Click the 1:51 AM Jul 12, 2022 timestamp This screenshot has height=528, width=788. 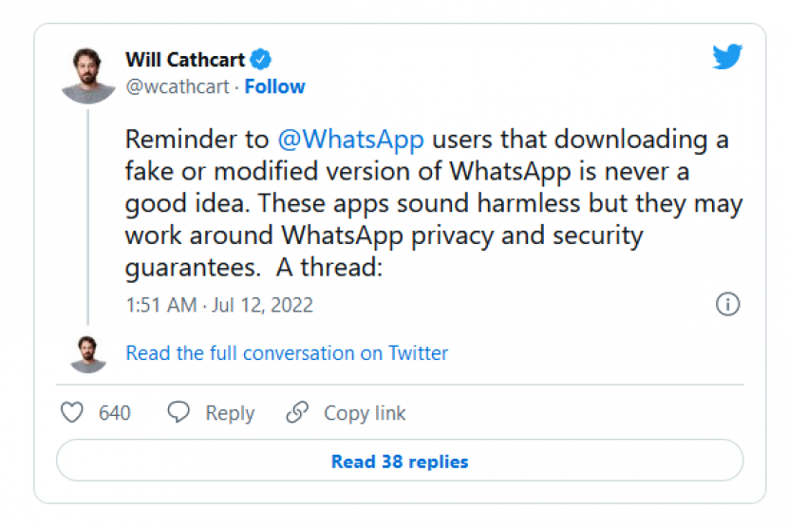click(219, 305)
